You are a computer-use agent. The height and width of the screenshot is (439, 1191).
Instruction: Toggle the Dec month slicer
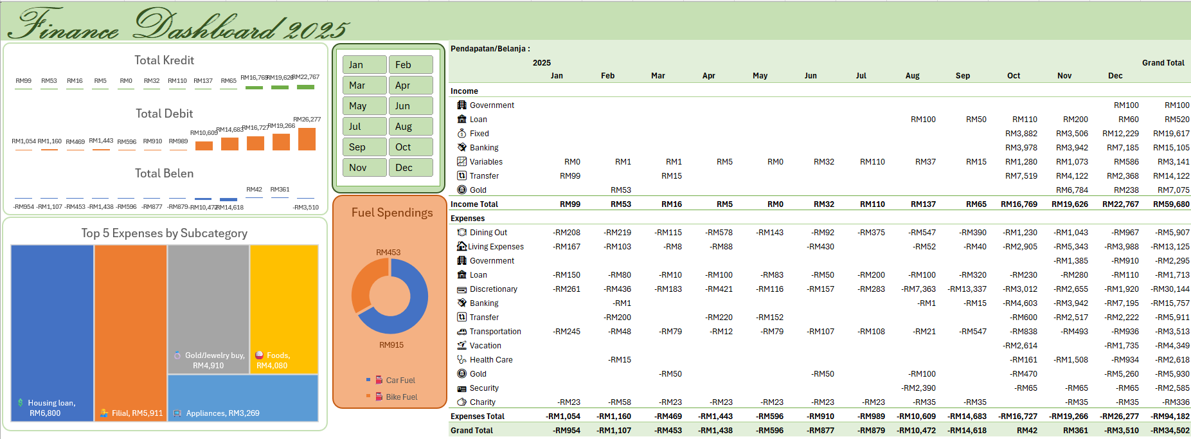pos(411,168)
